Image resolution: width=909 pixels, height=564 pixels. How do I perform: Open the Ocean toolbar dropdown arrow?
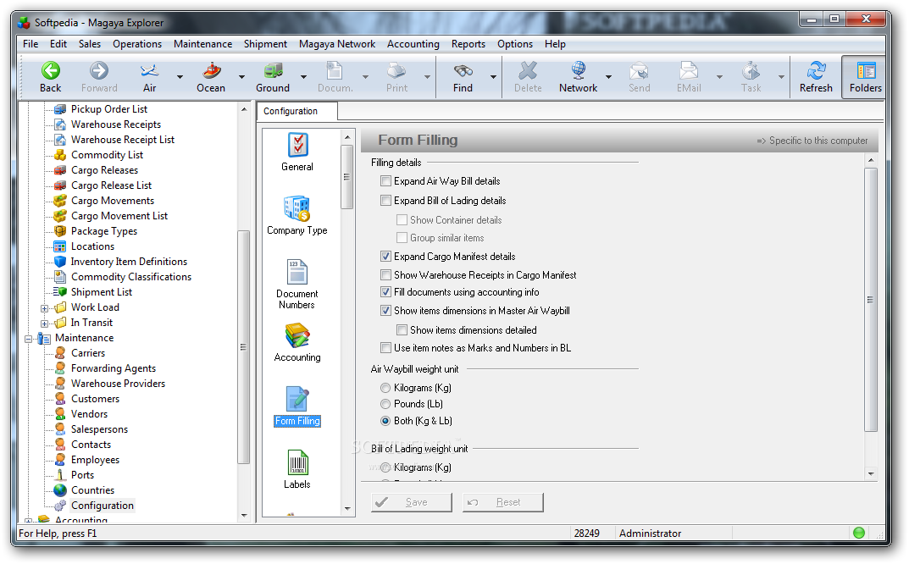click(x=241, y=76)
